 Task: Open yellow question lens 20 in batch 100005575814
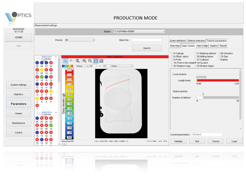click(x=42, y=70)
